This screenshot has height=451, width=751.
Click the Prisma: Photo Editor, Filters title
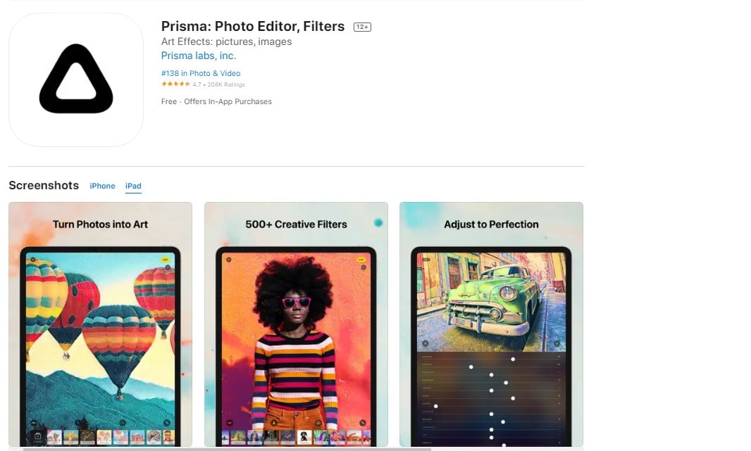tap(253, 27)
